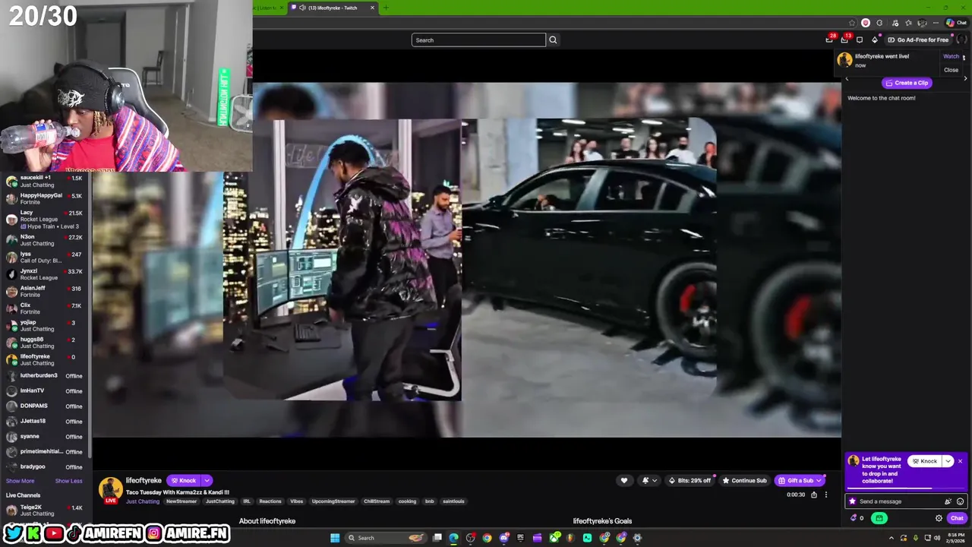
Task: Open N3on channel in sidebar
Action: [x=46, y=240]
